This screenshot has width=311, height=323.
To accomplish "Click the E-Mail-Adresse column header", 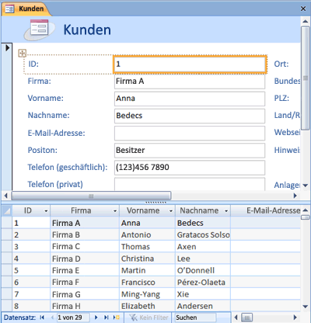I will pyautogui.click(x=266, y=211).
